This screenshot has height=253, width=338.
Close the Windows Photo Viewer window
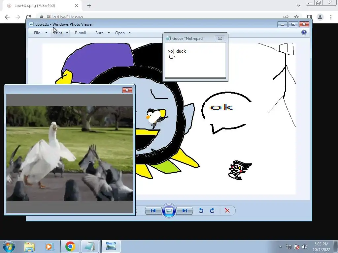(x=304, y=24)
